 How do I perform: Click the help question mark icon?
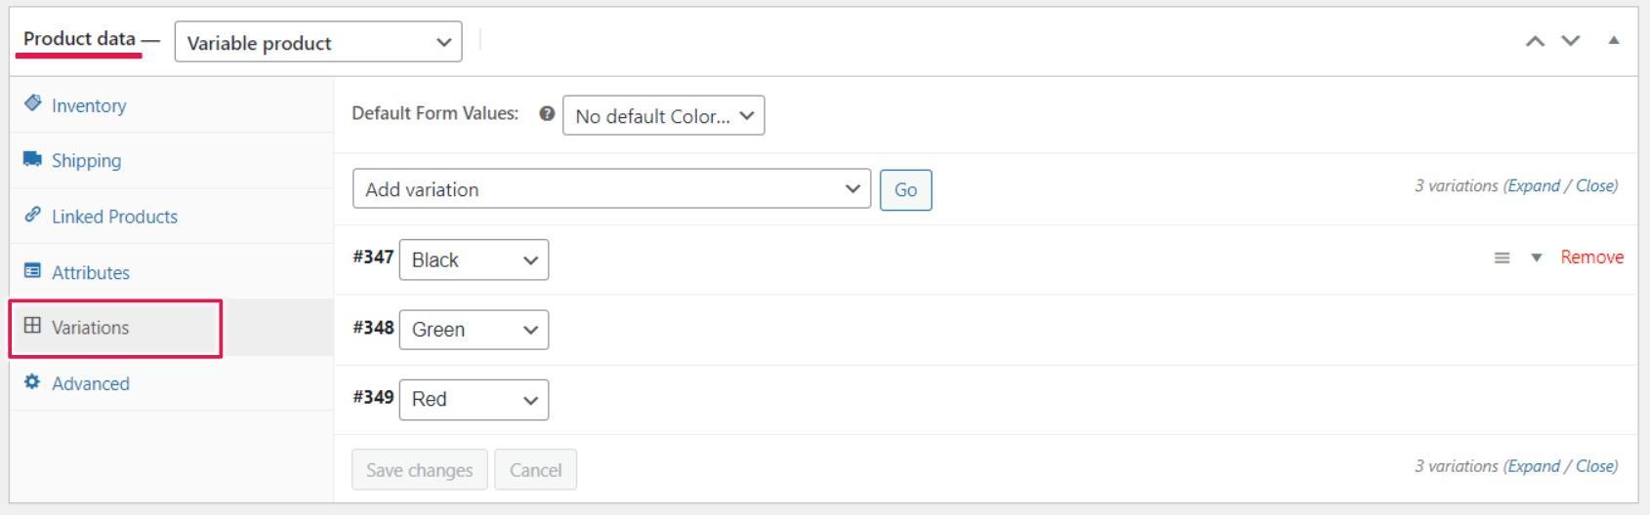(547, 114)
